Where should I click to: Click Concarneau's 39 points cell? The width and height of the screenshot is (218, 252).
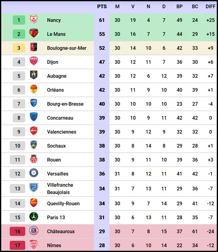click(102, 118)
